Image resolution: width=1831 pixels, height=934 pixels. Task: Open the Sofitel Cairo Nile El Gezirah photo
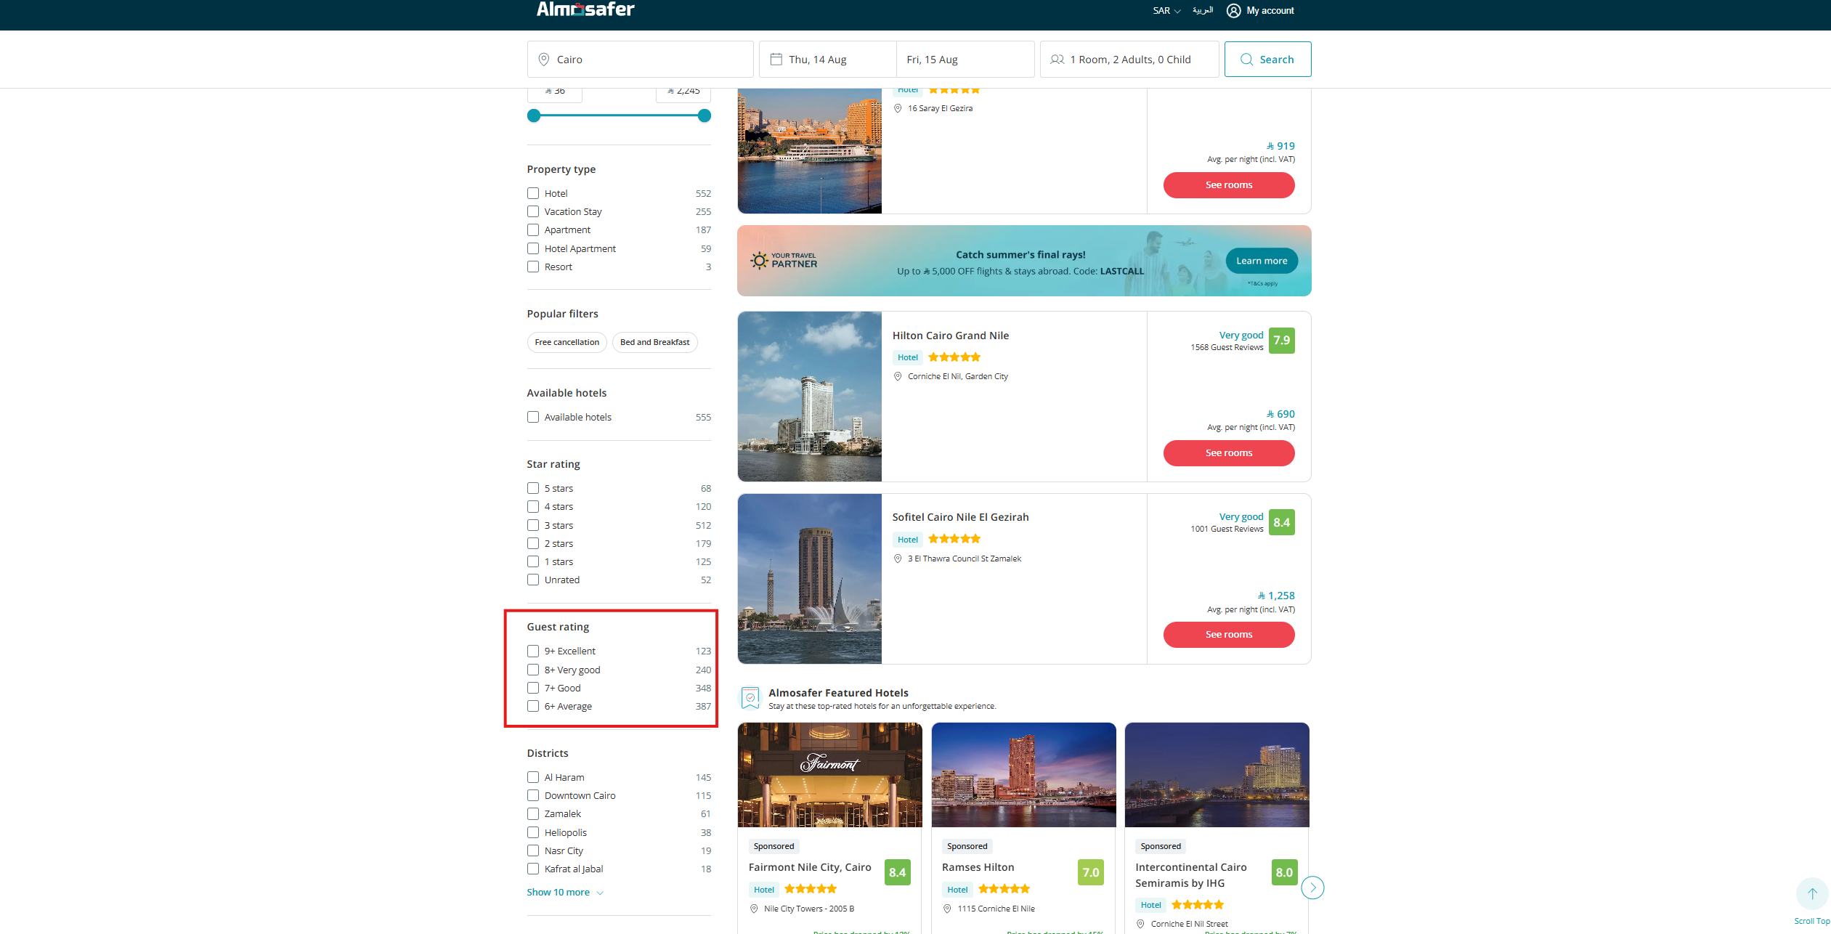(809, 579)
